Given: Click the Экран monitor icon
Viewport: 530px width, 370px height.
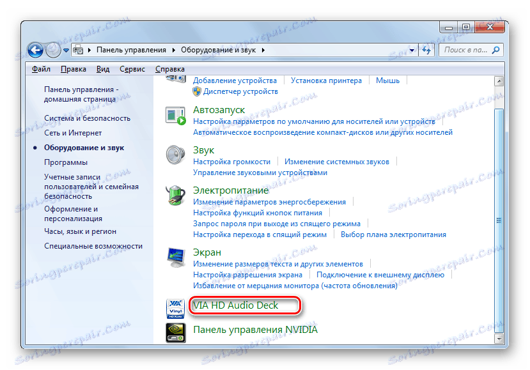Looking at the screenshot, I should coord(176,258).
